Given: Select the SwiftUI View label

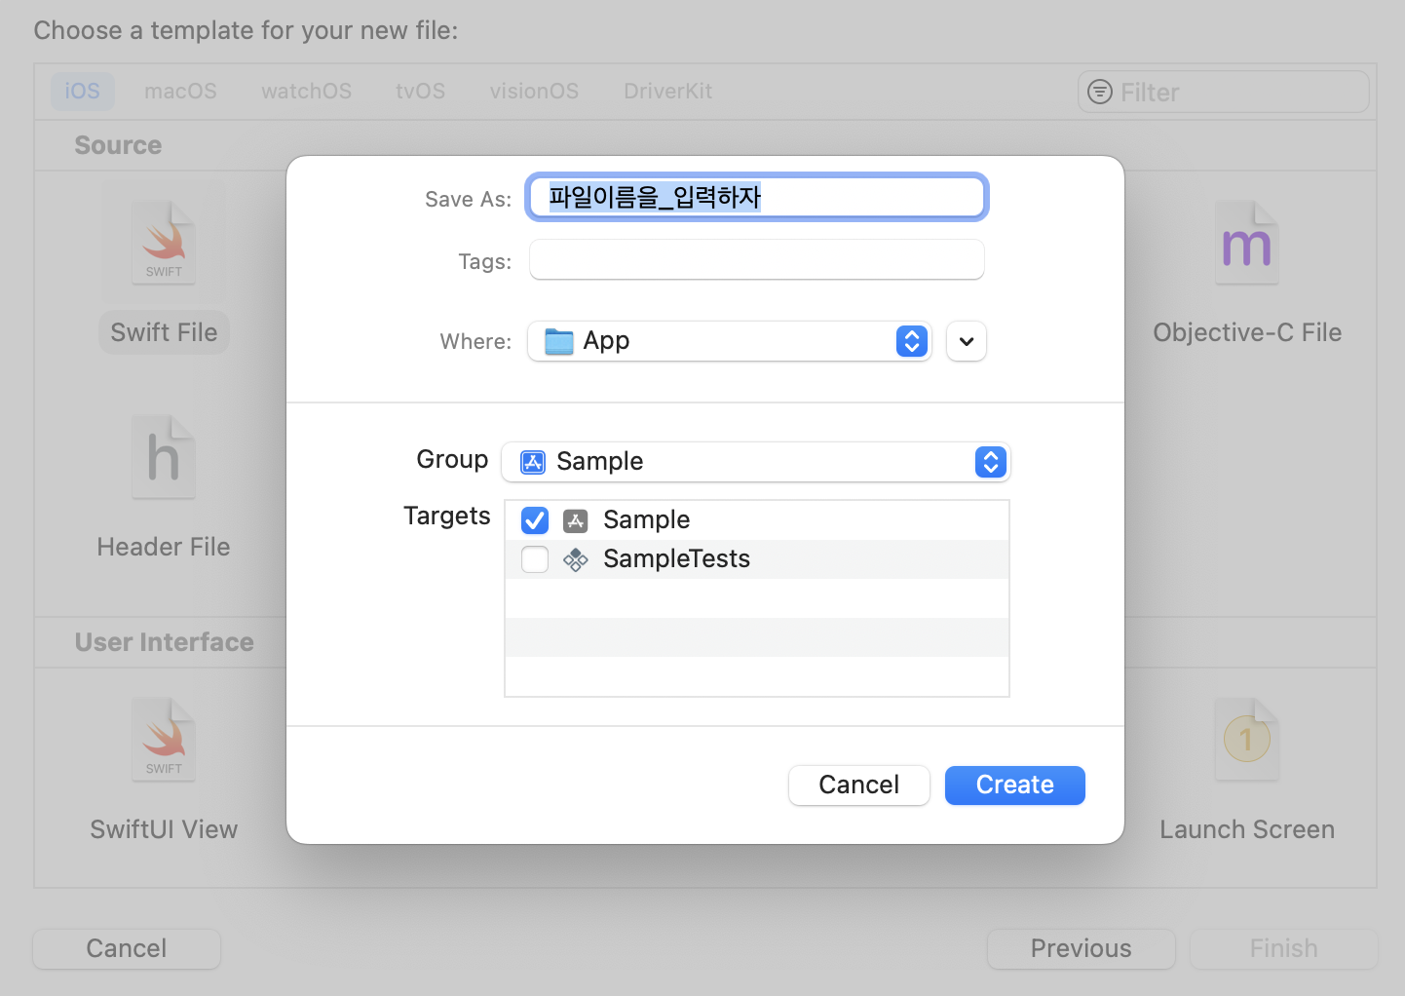Looking at the screenshot, I should click(164, 829).
